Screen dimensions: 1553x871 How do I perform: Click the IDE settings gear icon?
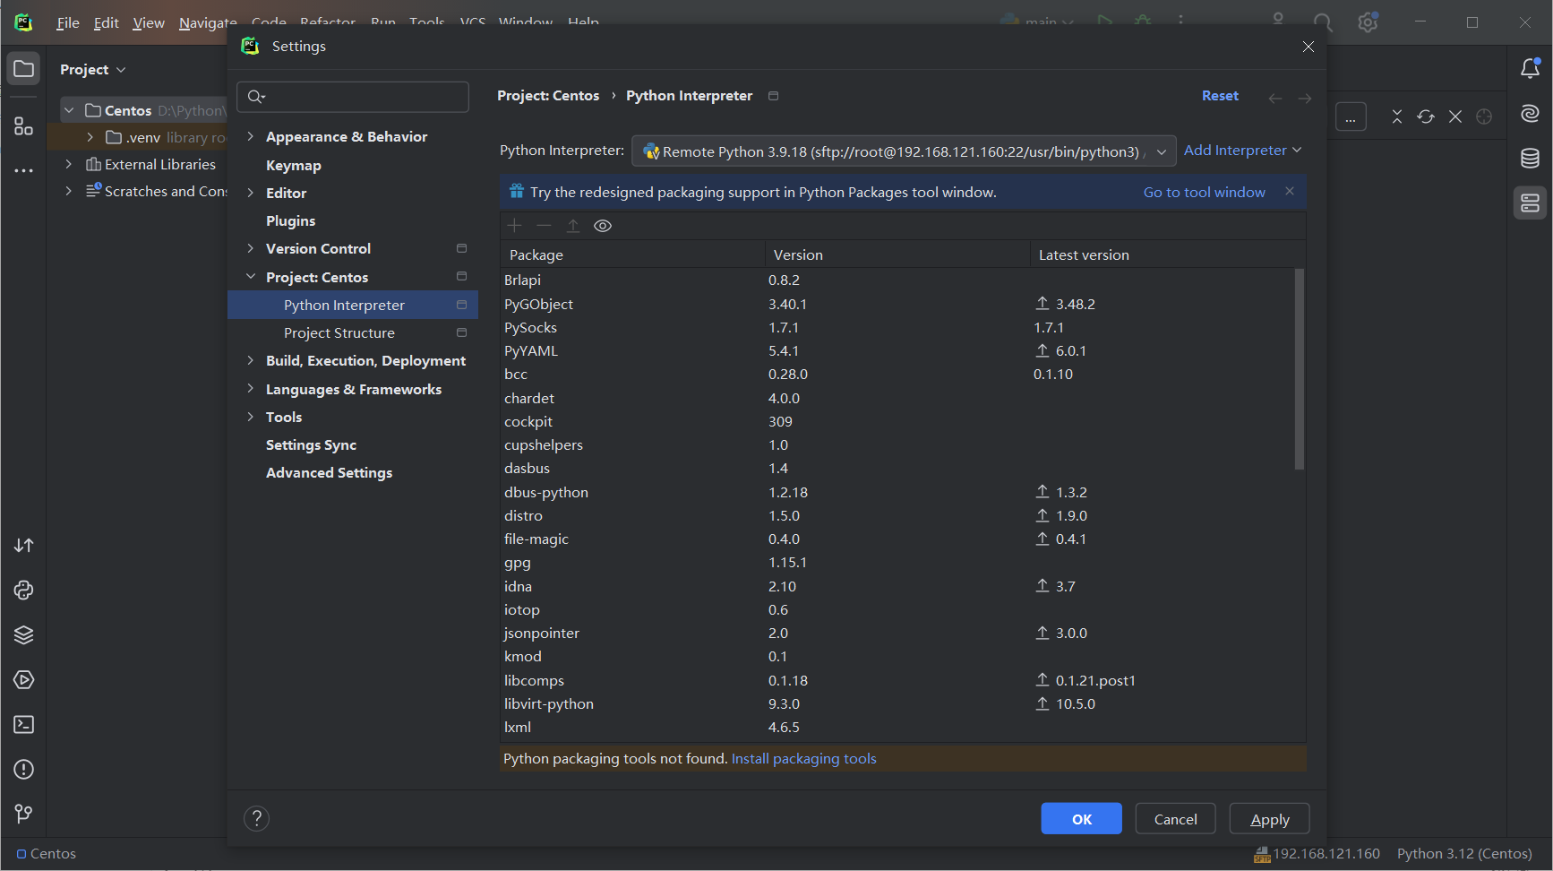click(x=1368, y=22)
